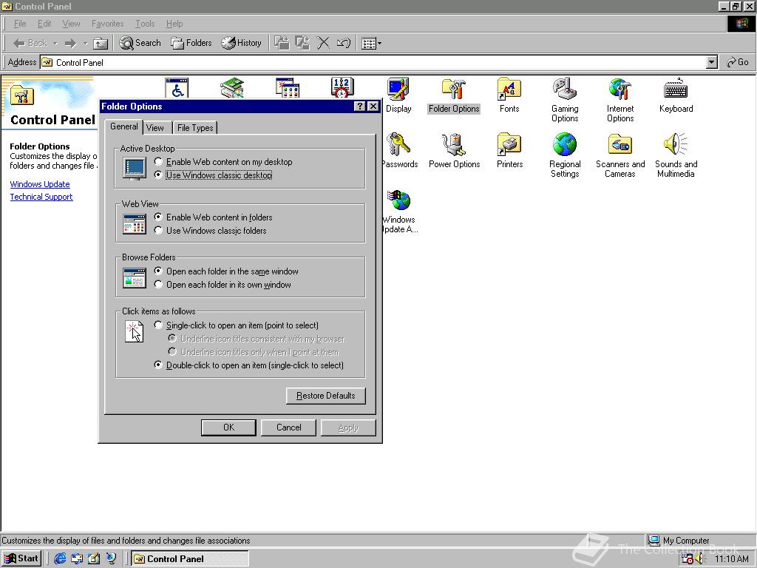Image resolution: width=757 pixels, height=568 pixels.
Task: Launch Internet Explorer from Quick Launch
Action: (60, 558)
